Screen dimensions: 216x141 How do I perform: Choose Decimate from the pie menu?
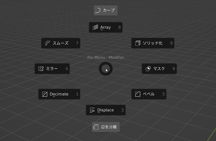pos(59,94)
